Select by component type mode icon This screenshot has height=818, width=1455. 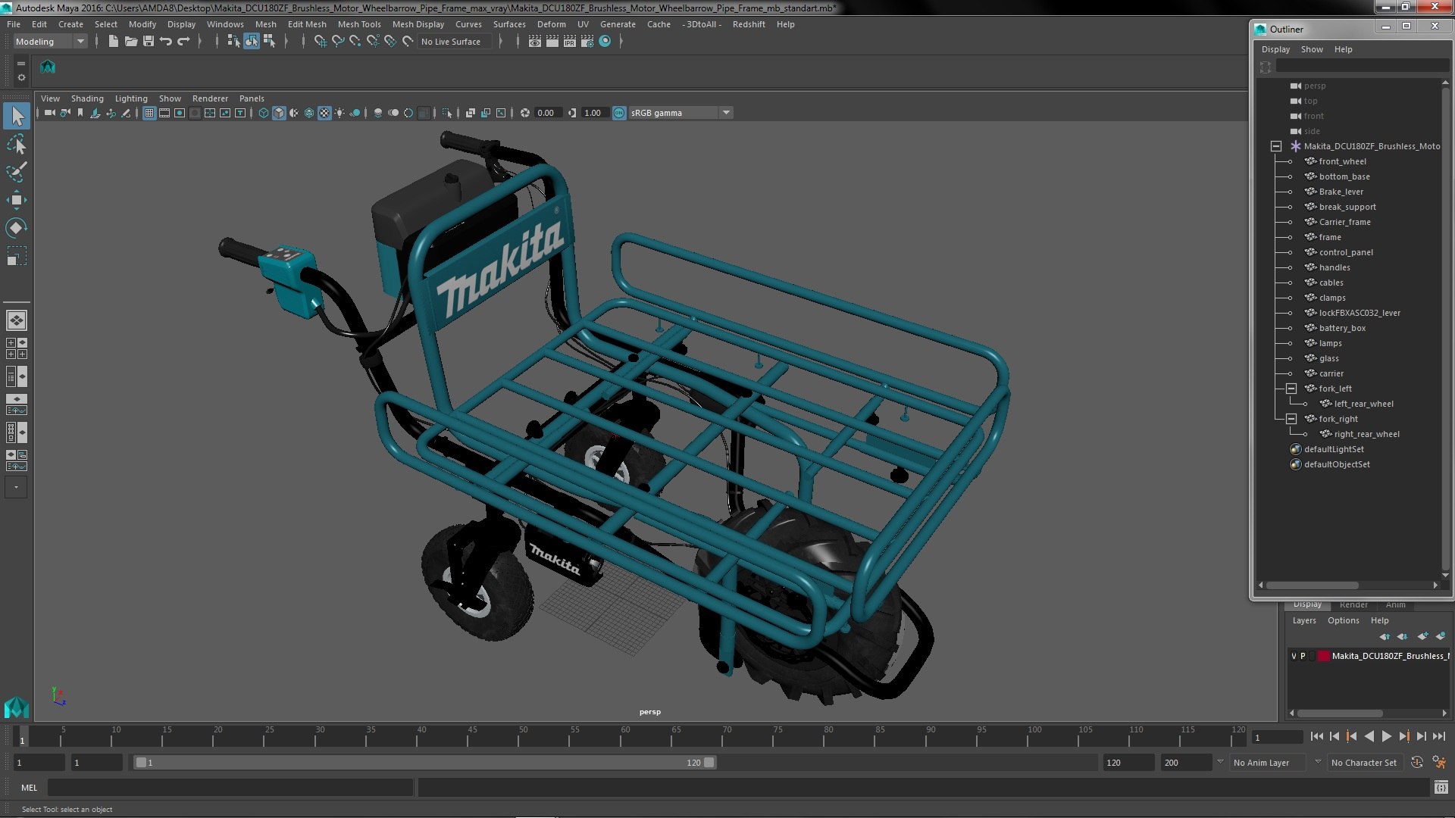click(x=268, y=42)
